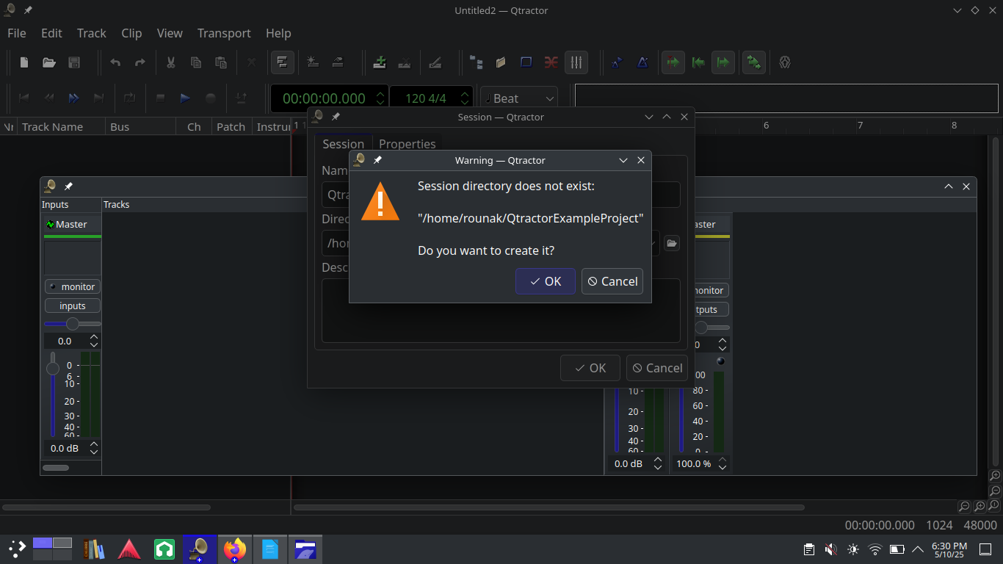Click the Panic icon in toolbar
The image size is (1003, 564).
pyautogui.click(x=785, y=62)
